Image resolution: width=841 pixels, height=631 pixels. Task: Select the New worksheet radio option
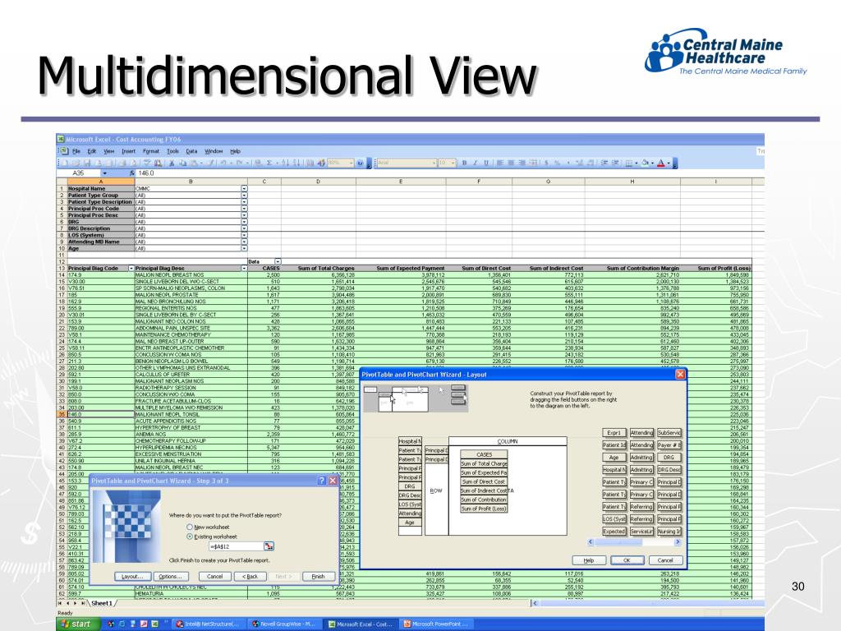(x=190, y=527)
